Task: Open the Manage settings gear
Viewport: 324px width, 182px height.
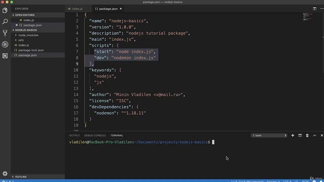Action: click(x=5, y=173)
